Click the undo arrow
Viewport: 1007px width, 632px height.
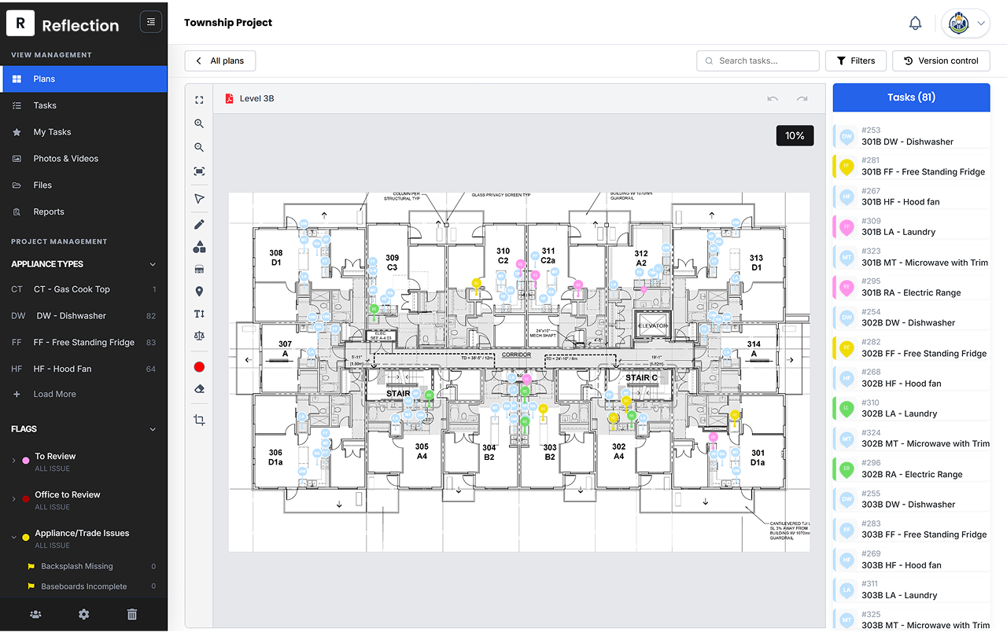click(x=773, y=98)
